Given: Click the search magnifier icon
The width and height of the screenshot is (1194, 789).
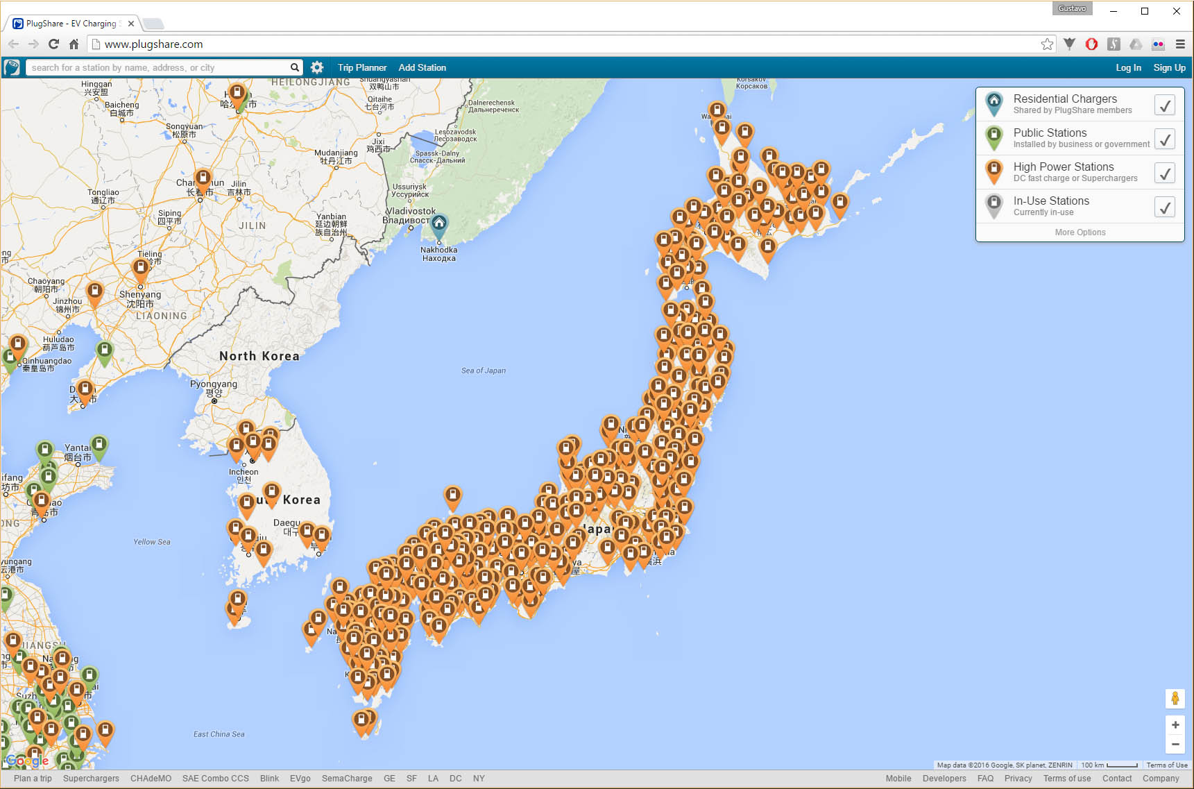Looking at the screenshot, I should pos(295,67).
